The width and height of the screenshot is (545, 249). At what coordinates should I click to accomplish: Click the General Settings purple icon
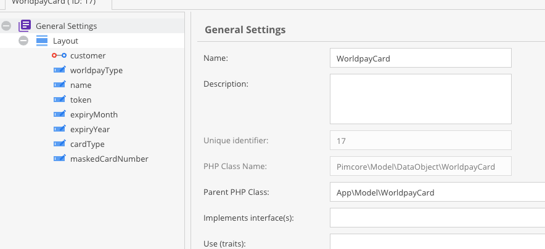[x=25, y=26]
